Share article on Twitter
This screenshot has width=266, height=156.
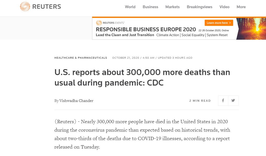pos(233,101)
